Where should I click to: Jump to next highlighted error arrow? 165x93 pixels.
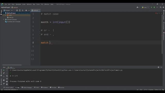point(161,13)
